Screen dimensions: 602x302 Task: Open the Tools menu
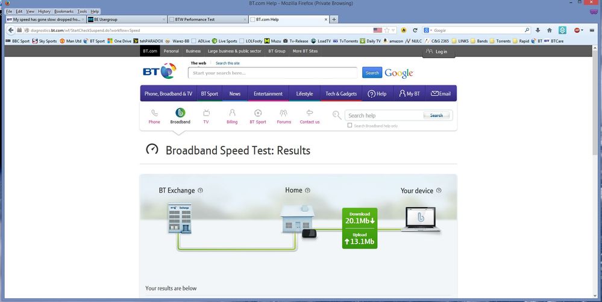pyautogui.click(x=82, y=11)
